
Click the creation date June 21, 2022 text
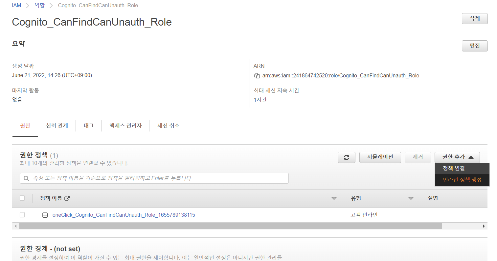point(52,75)
